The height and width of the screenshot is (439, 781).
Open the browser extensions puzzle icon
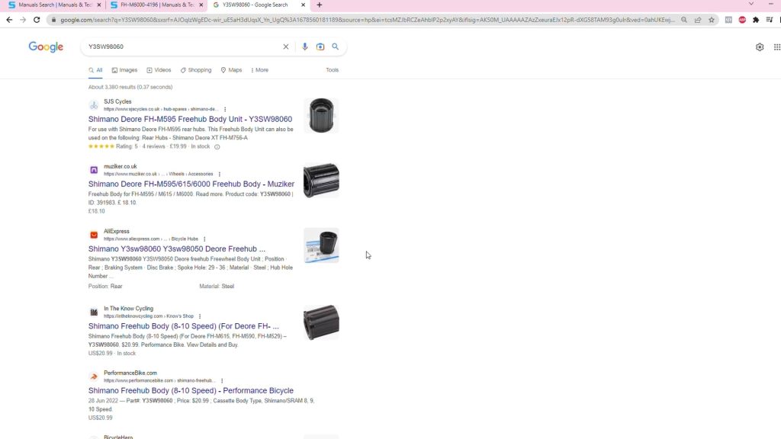pos(756,20)
